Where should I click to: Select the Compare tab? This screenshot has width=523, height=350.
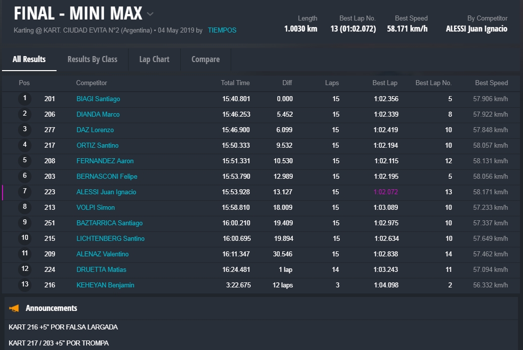point(205,59)
